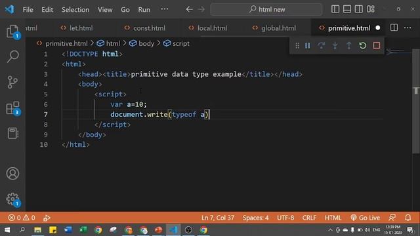Click the 'var a=10;' code line

[x=129, y=104]
